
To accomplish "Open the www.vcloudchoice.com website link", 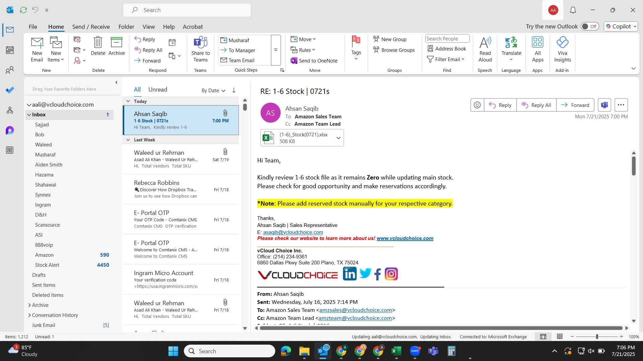I will [405, 238].
